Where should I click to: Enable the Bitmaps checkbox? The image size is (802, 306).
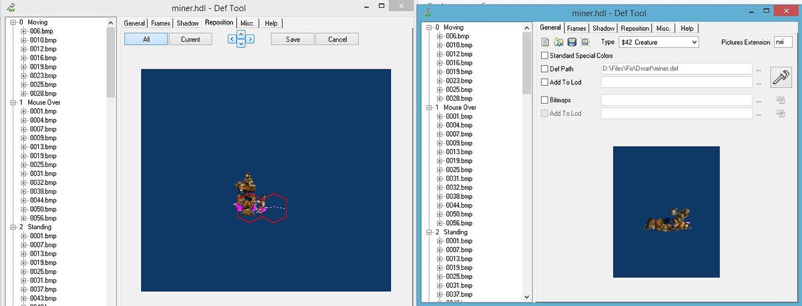[x=545, y=100]
